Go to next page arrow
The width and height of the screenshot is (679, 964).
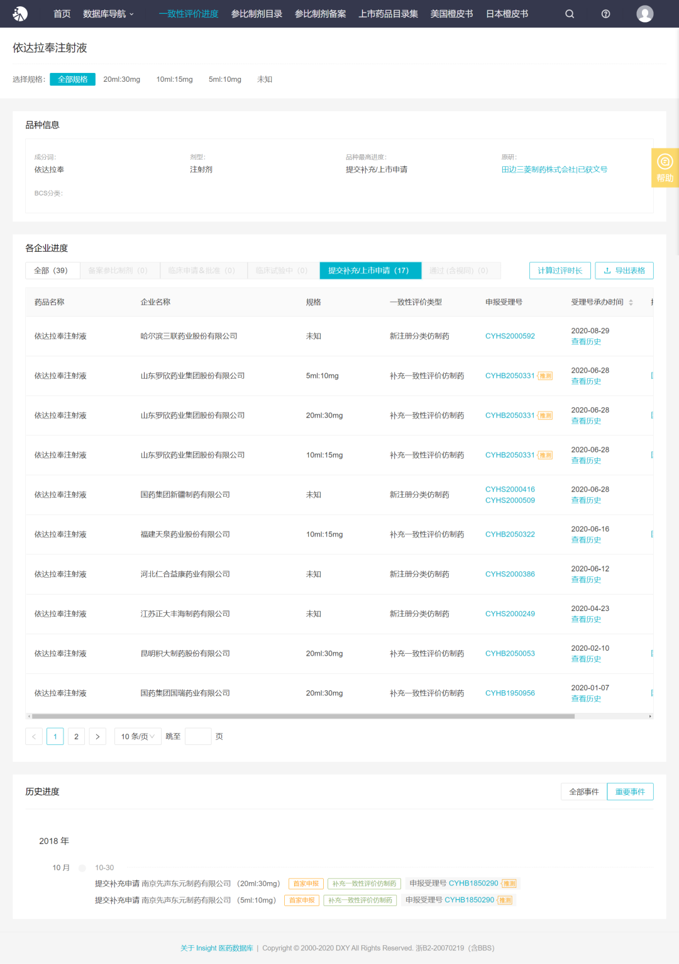tap(97, 736)
